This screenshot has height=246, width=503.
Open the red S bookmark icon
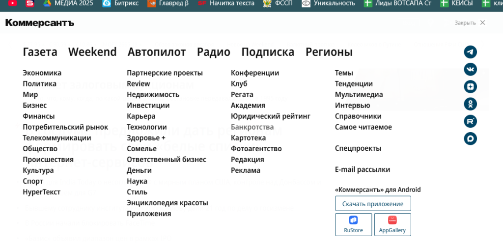(30, 3)
